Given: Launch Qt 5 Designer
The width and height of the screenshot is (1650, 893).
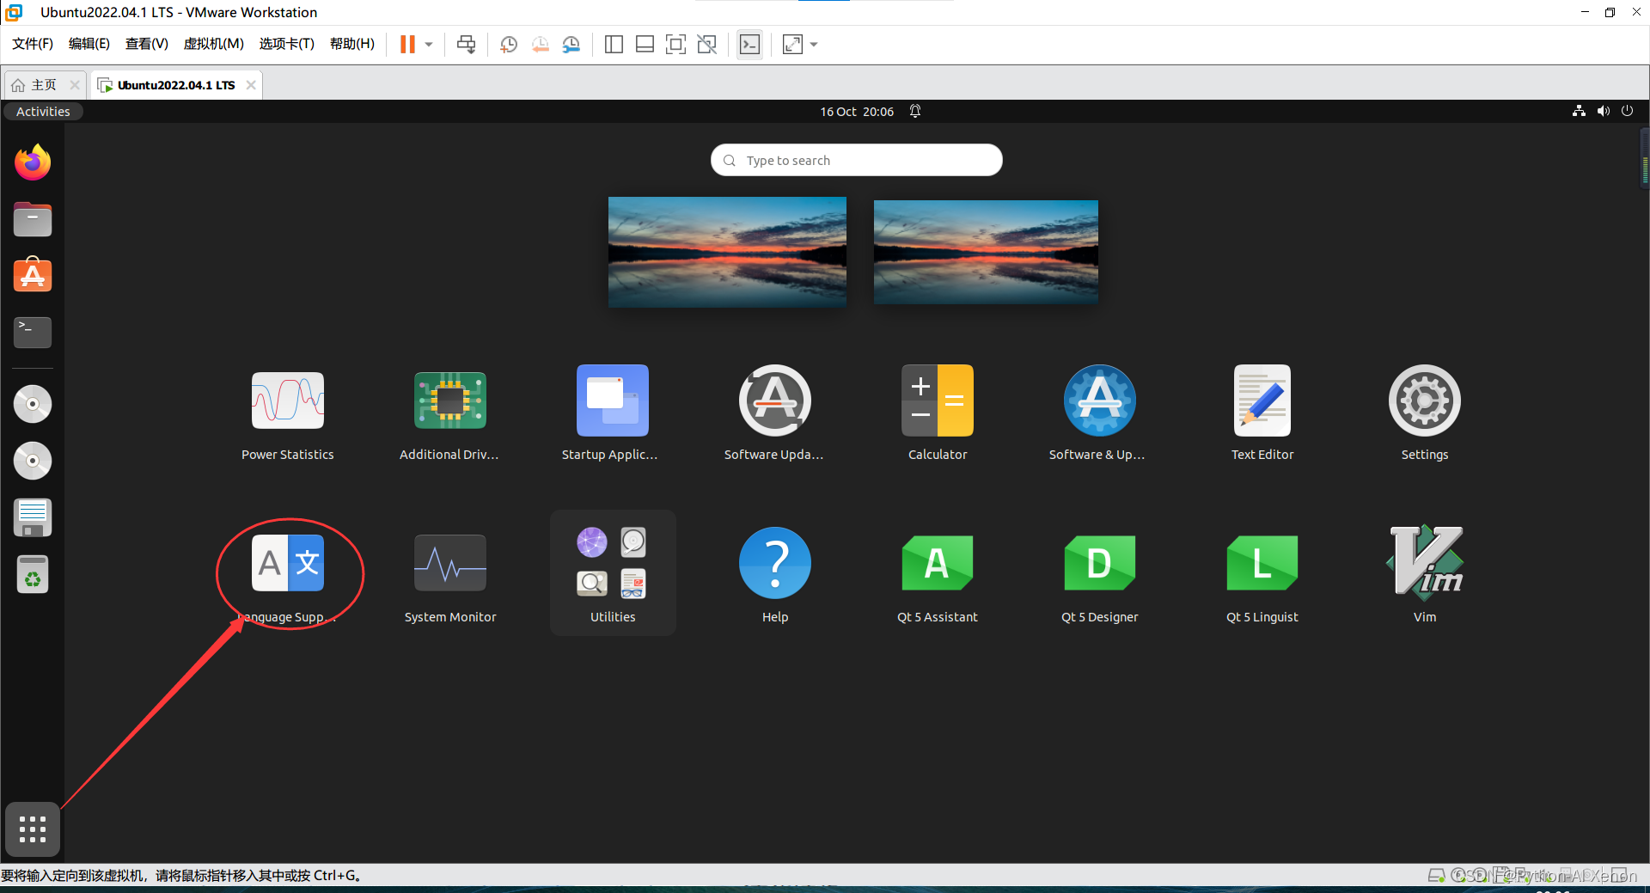Looking at the screenshot, I should (x=1099, y=578).
